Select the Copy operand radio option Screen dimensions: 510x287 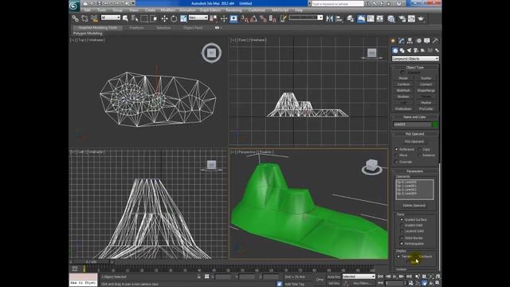coord(419,149)
